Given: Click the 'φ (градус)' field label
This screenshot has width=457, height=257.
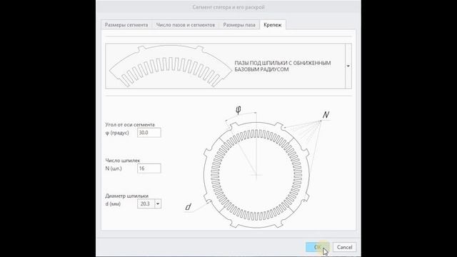Looking at the screenshot, I should tap(117, 133).
